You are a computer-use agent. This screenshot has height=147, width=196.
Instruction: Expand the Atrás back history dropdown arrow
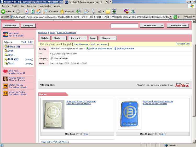[x=13, y=11]
